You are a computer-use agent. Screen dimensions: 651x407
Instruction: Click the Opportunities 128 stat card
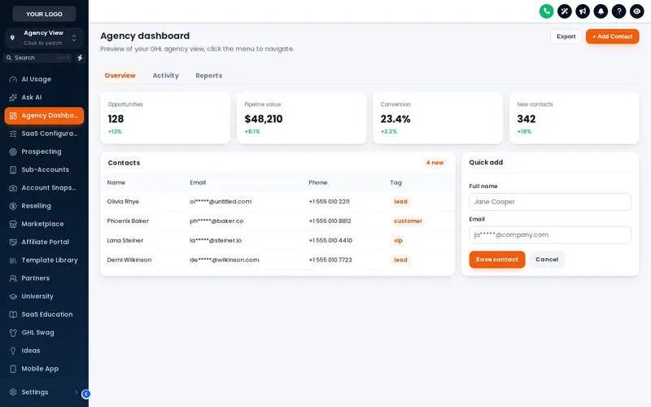165,118
